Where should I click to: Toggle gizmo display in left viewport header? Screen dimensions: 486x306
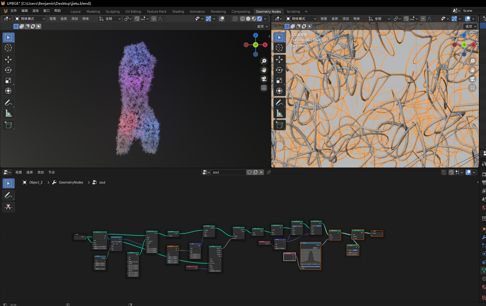[x=208, y=19]
